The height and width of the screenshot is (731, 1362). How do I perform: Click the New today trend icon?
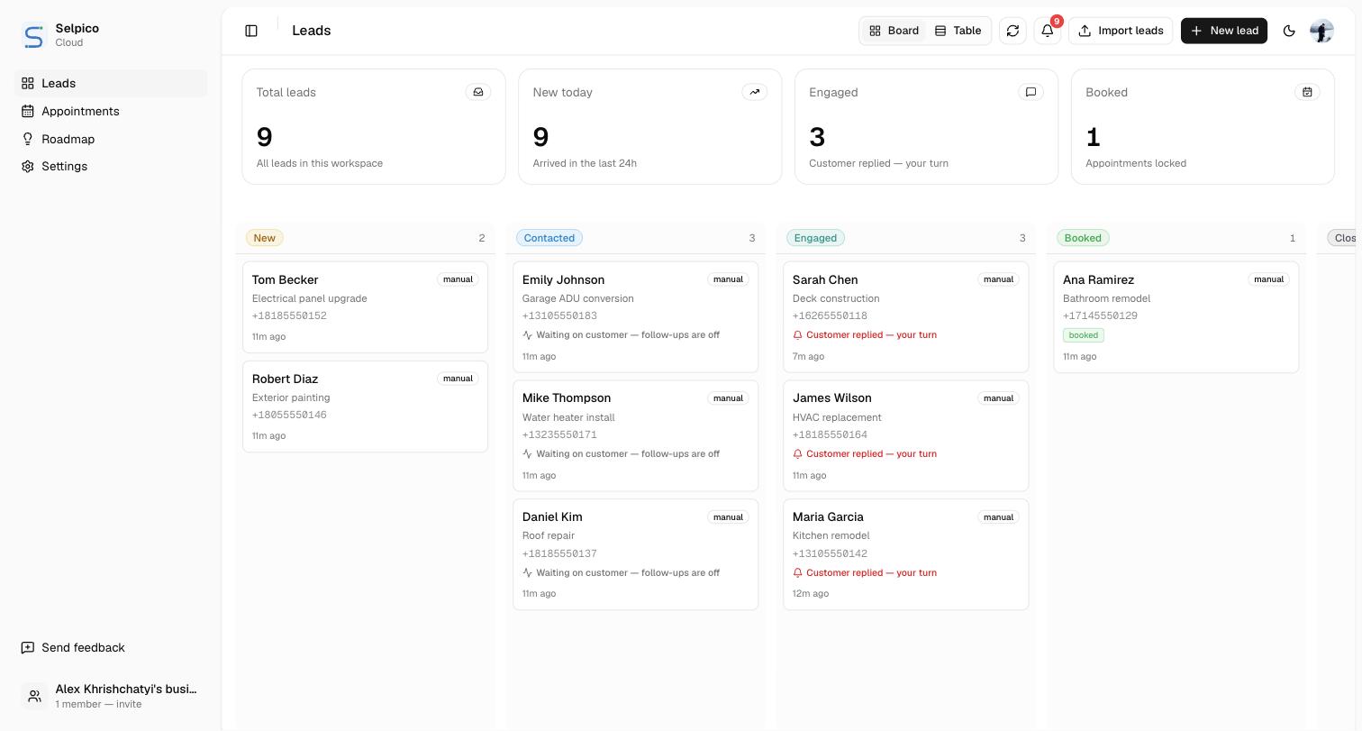[755, 92]
